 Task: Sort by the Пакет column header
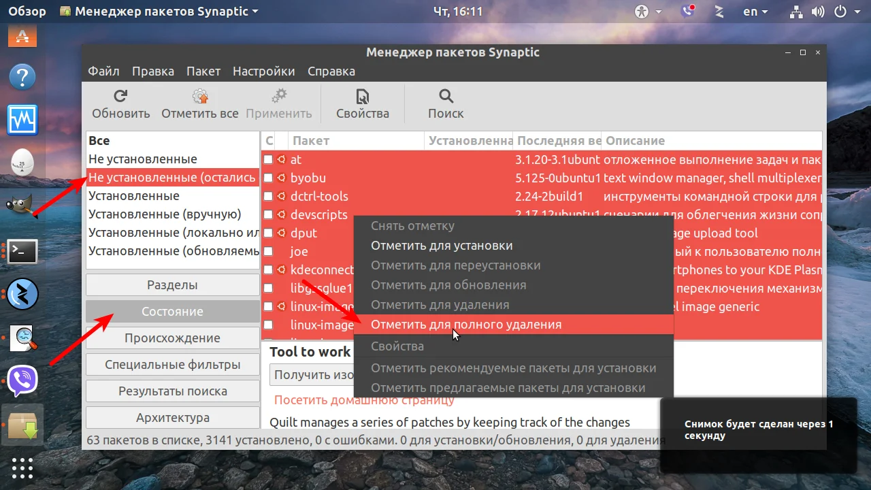coord(356,141)
